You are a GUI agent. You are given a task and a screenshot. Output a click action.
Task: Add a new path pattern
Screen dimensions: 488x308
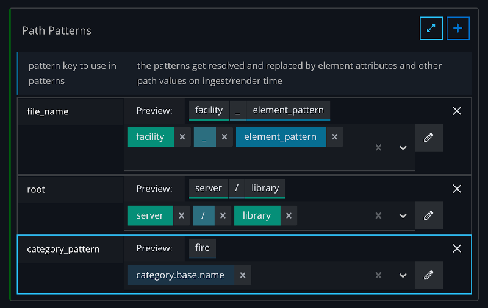(x=458, y=28)
